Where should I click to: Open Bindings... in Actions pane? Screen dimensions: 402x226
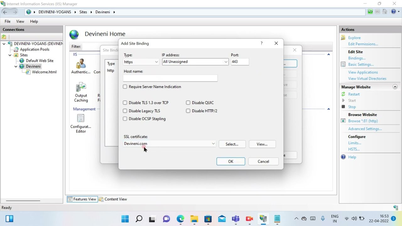357,58
